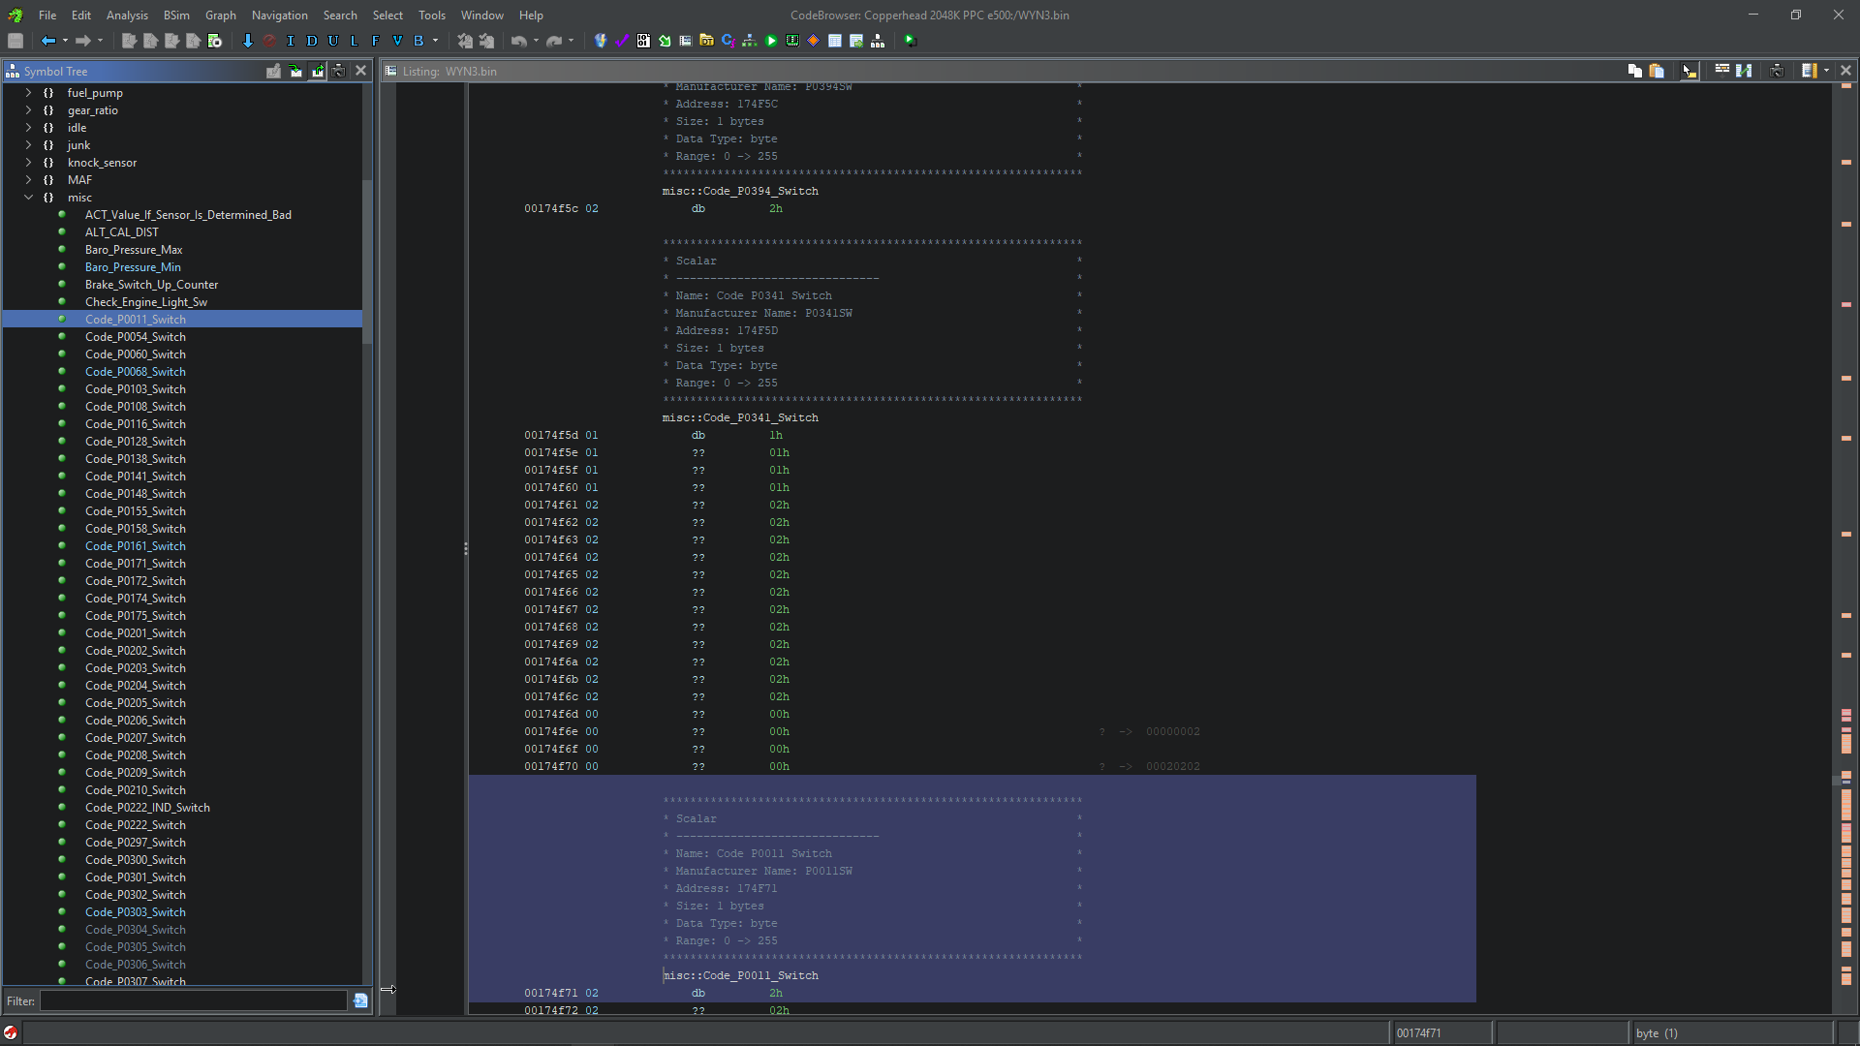This screenshot has height=1046, width=1860.
Task: Click address 00174f6d in the Listing
Action: 551,714
